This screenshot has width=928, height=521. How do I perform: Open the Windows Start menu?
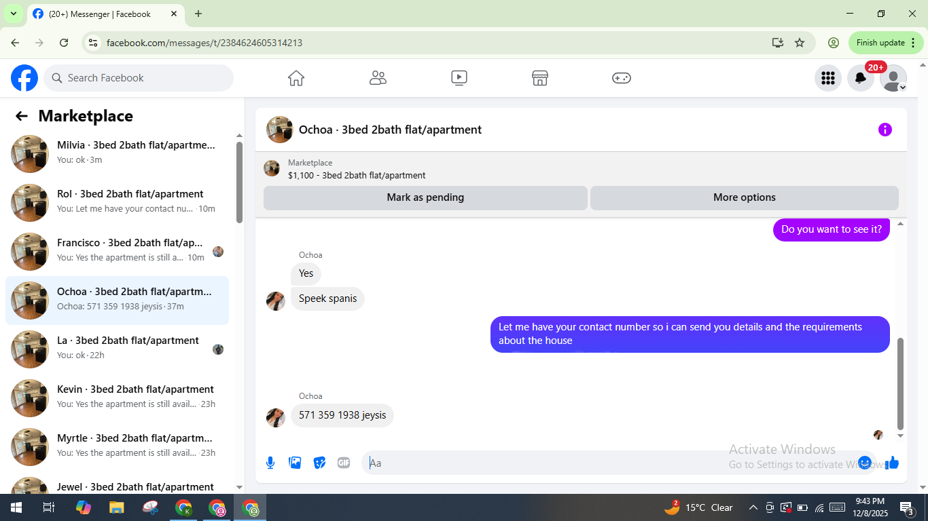tap(16, 507)
